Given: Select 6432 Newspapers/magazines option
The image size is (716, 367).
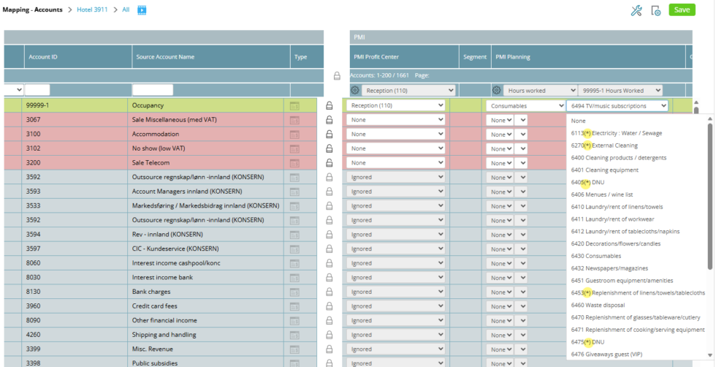Looking at the screenshot, I should click(x=637, y=268).
